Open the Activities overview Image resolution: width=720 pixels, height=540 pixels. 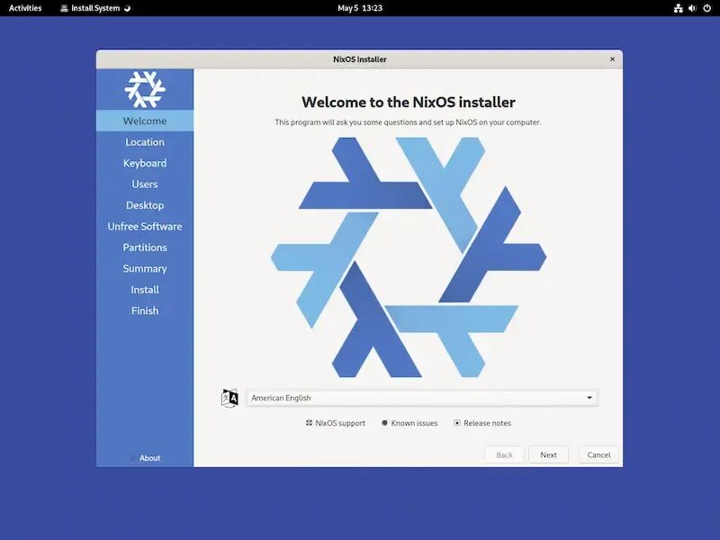(x=25, y=8)
